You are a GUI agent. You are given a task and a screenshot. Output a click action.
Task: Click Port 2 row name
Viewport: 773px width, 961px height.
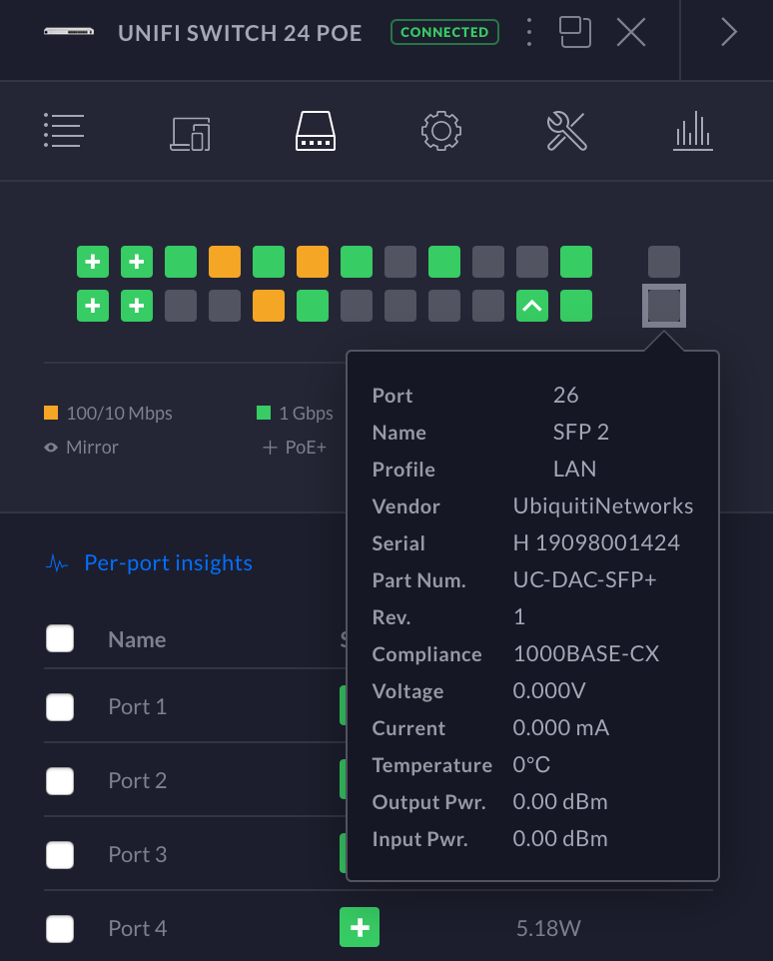click(137, 781)
